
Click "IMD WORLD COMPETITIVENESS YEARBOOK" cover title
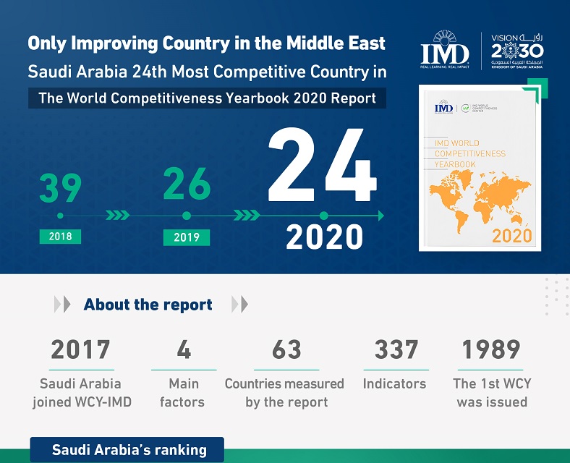coord(470,153)
